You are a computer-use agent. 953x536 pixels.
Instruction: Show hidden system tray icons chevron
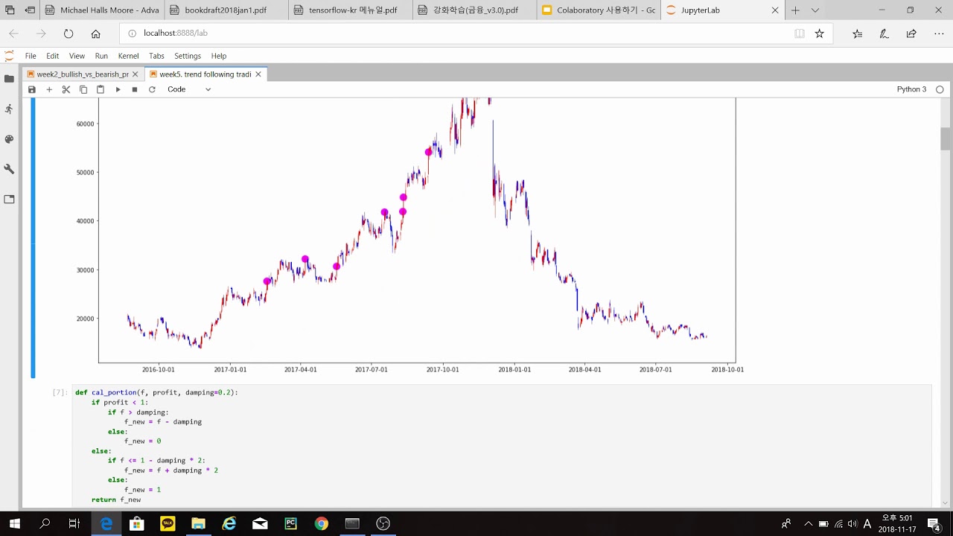pyautogui.click(x=808, y=523)
